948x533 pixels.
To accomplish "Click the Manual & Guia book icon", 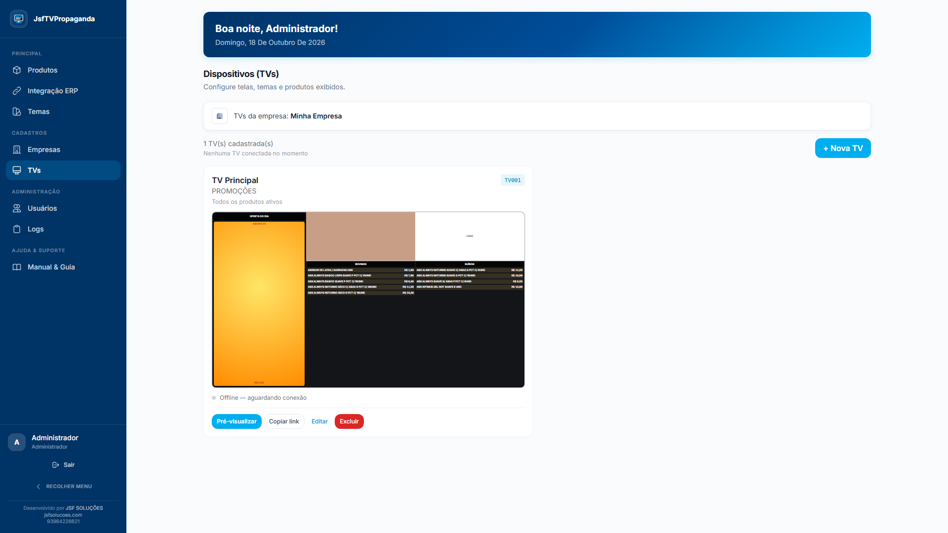I will (x=17, y=267).
